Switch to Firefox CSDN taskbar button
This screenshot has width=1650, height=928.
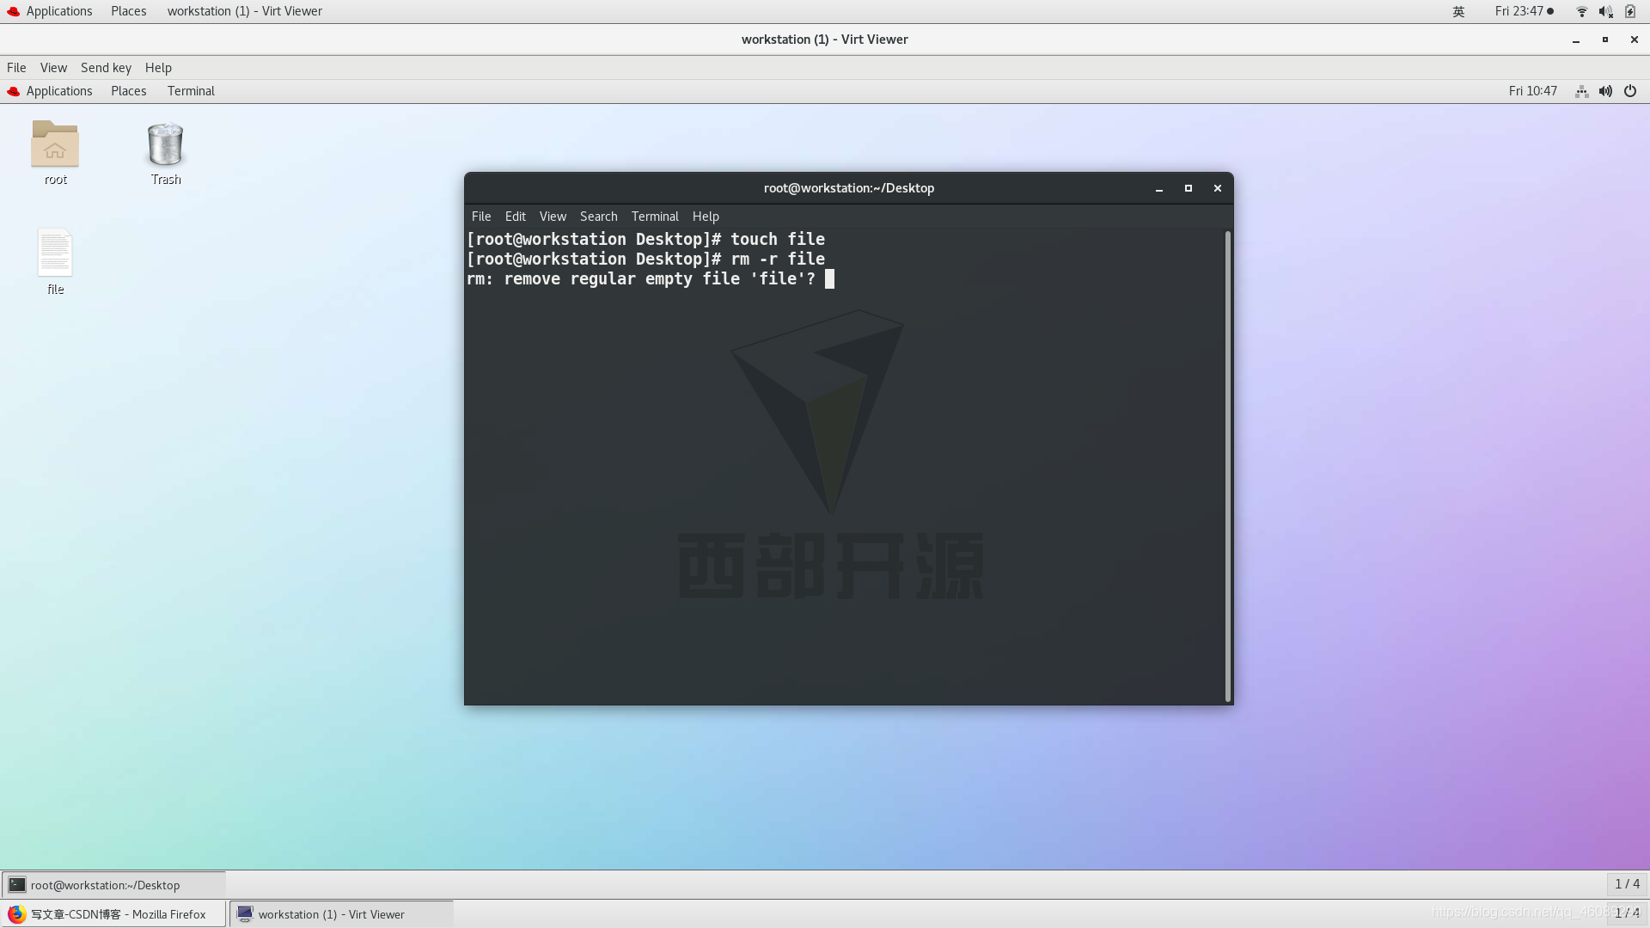point(114,913)
